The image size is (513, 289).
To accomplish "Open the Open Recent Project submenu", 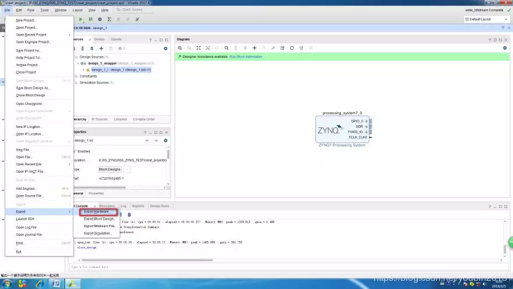I will 39,34.
